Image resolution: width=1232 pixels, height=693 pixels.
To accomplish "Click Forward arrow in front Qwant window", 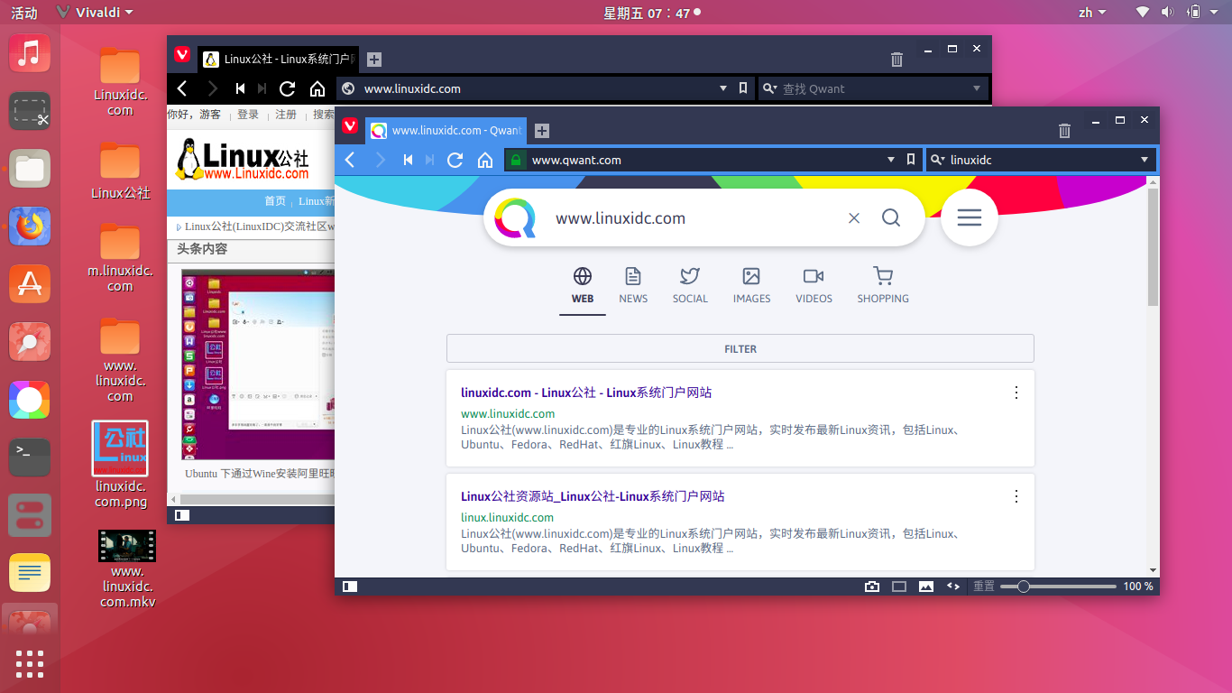I will click(381, 160).
